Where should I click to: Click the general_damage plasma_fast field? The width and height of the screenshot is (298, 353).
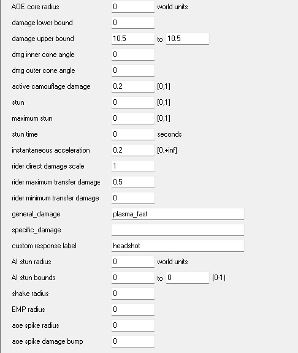(177, 214)
